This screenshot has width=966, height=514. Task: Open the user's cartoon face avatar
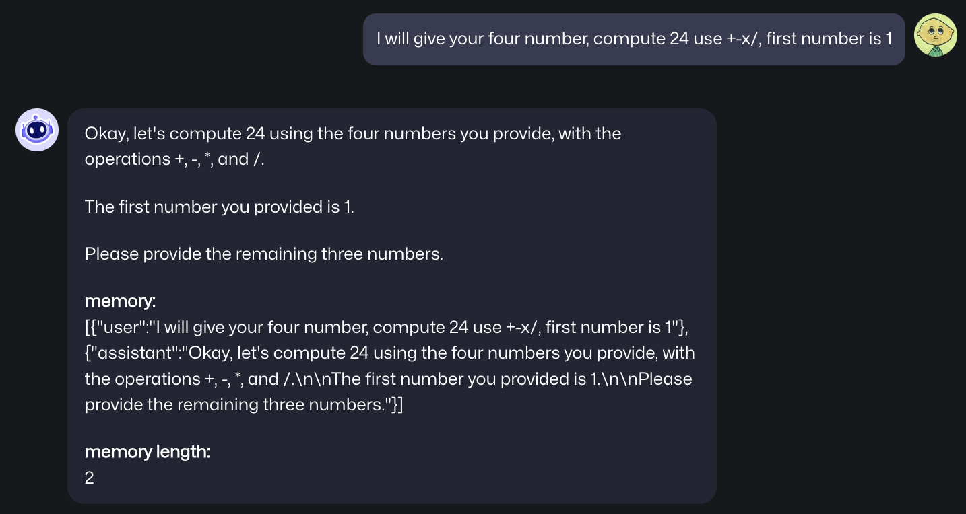[x=936, y=35]
